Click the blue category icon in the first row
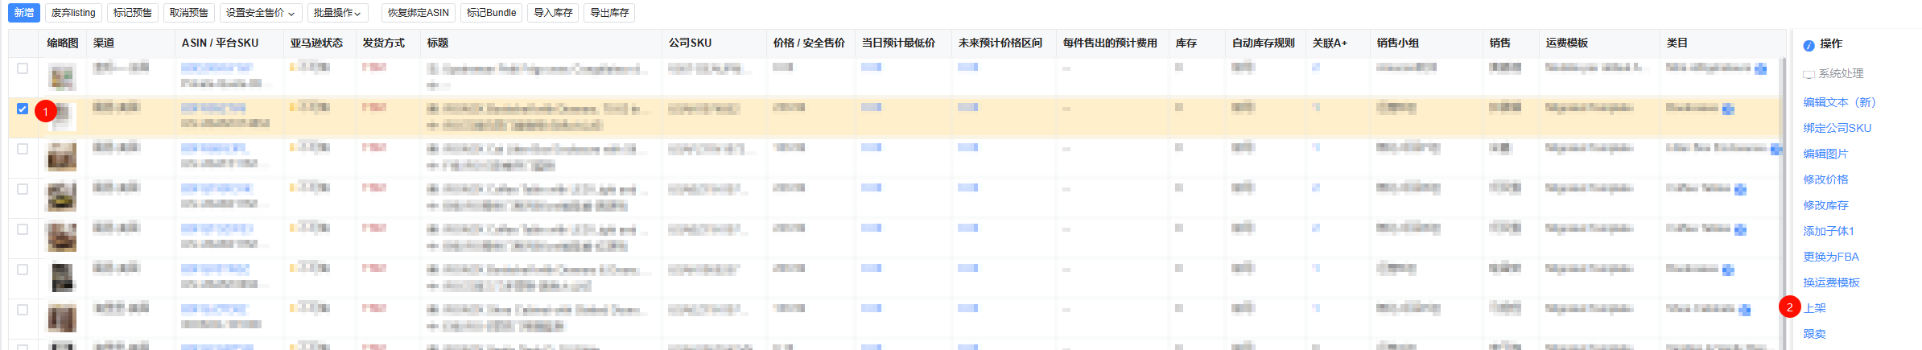 tap(1760, 69)
